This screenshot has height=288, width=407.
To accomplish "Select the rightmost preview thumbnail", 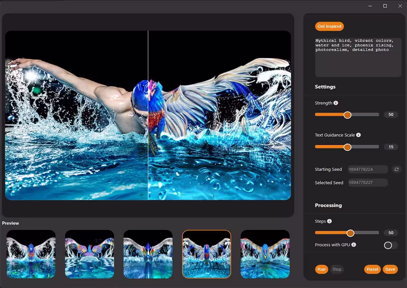I will point(265,253).
